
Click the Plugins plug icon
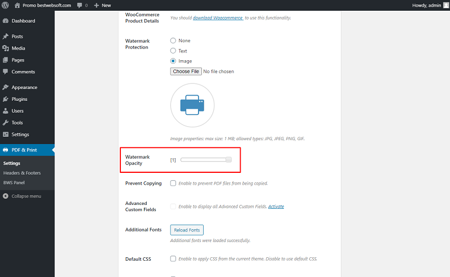pos(6,99)
